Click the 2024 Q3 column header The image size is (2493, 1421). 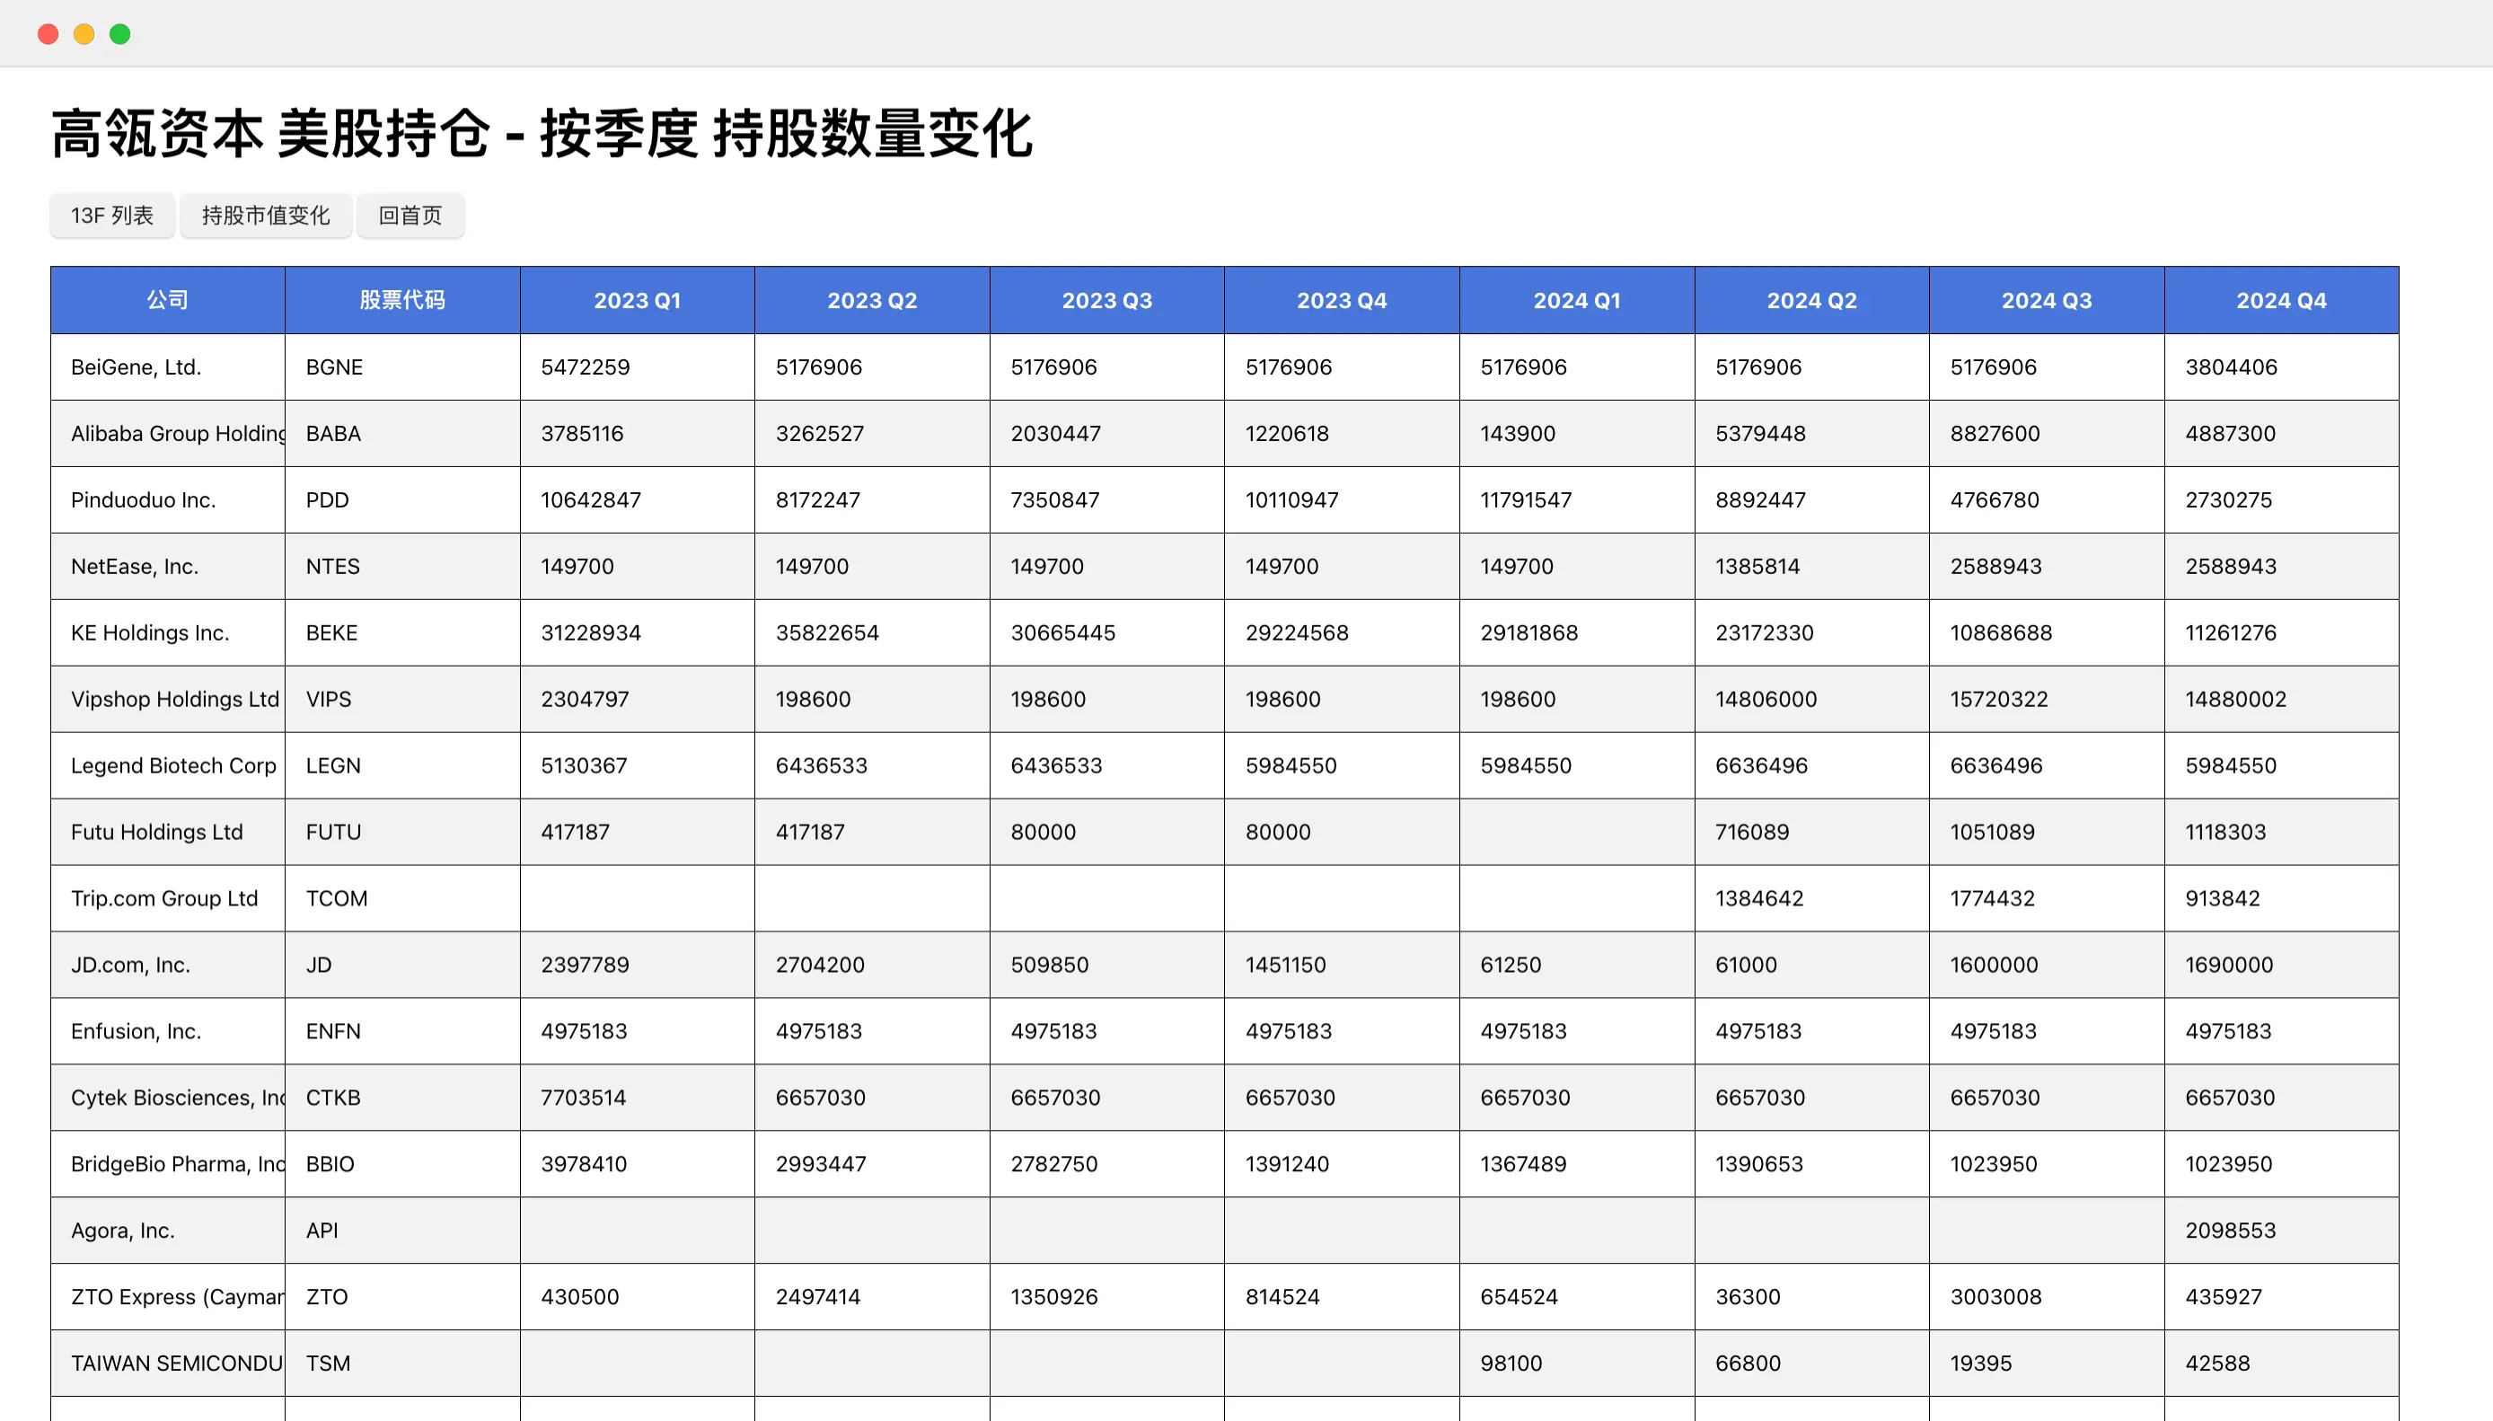click(2046, 300)
